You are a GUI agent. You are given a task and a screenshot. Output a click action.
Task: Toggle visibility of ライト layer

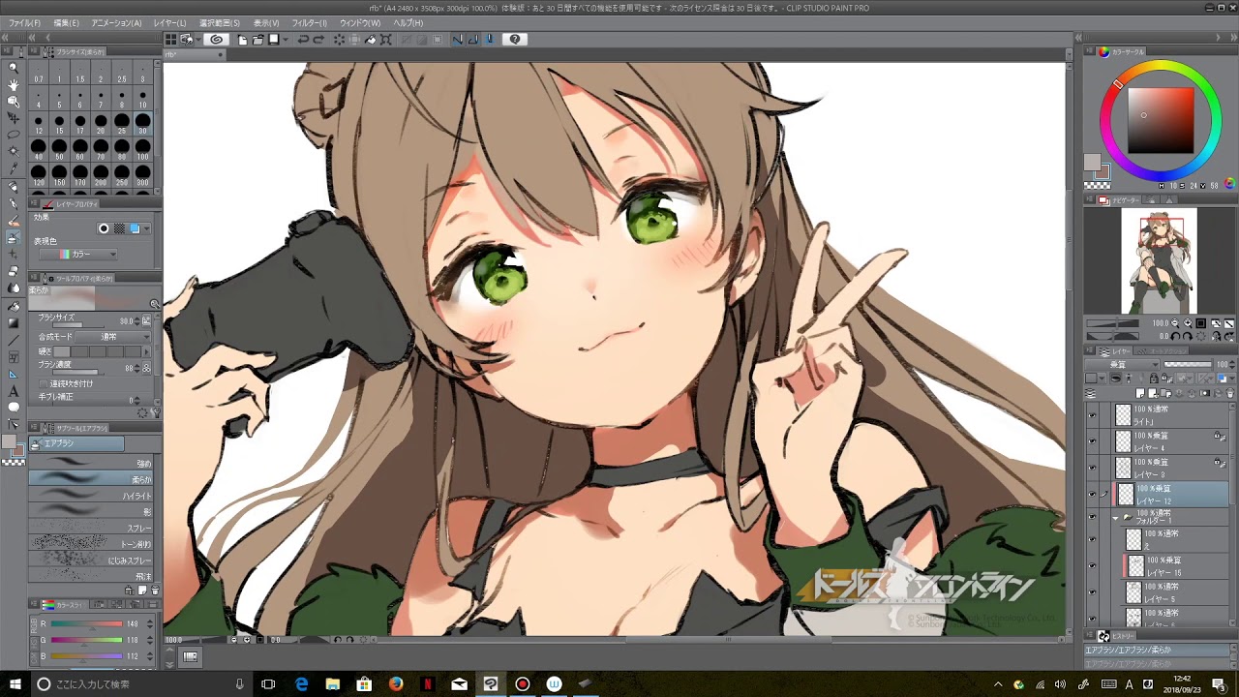click(1092, 416)
